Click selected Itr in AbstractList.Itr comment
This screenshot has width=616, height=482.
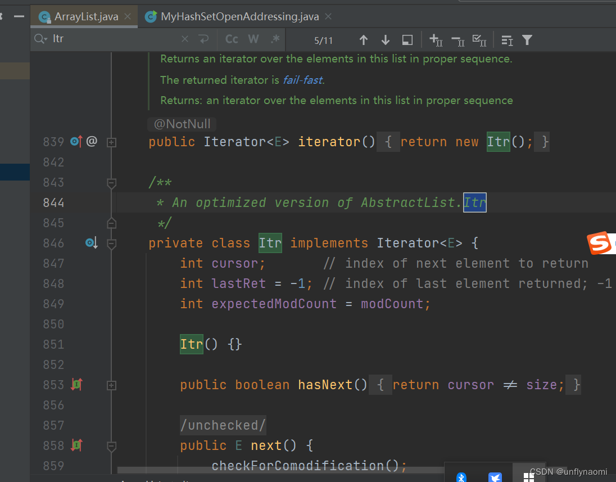point(474,202)
